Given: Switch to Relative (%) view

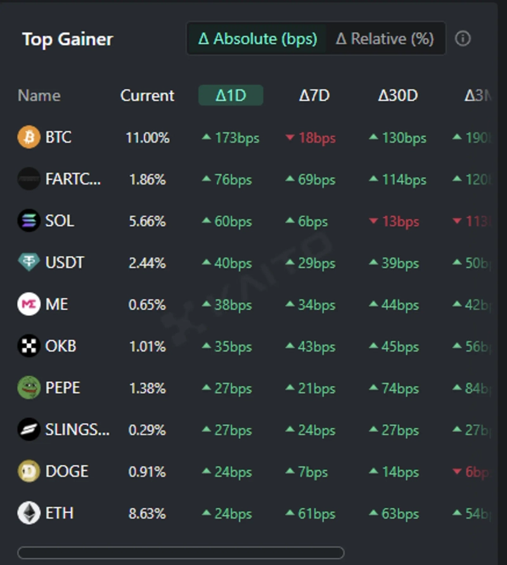Looking at the screenshot, I should click(385, 39).
